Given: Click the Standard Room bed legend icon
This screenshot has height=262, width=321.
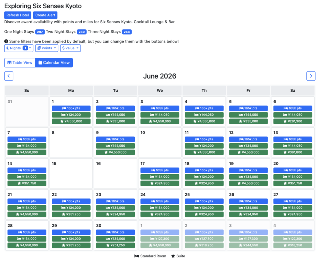Looking at the screenshot, I should (137, 256).
